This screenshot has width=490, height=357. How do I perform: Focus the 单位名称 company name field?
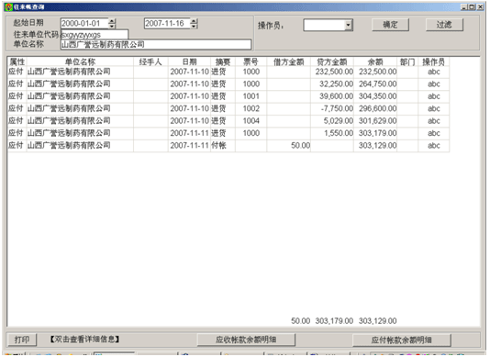(x=156, y=44)
